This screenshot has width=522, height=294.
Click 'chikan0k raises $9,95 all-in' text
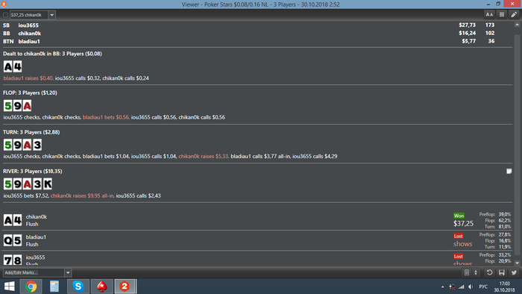[x=83, y=196]
